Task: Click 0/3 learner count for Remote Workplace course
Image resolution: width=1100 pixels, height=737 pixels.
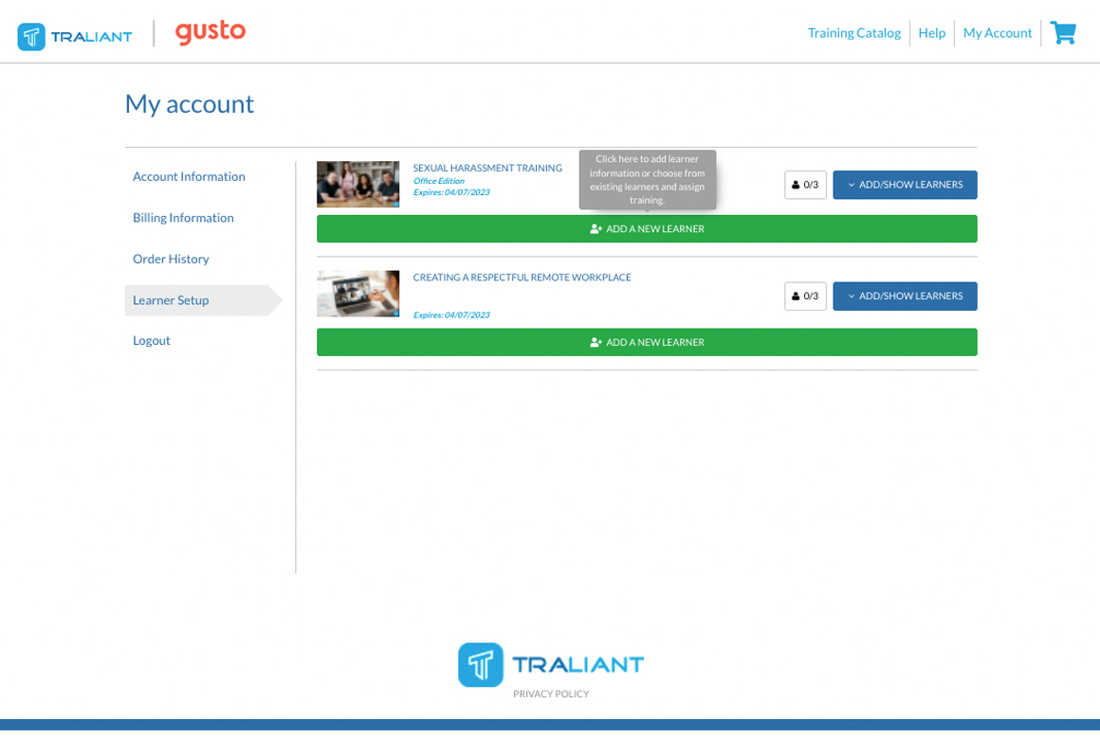Action: 805,297
